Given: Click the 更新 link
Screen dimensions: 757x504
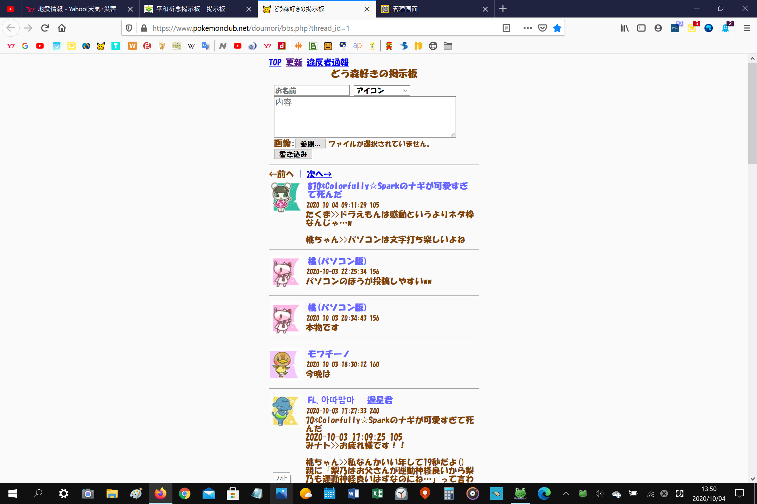Looking at the screenshot, I should pos(294,62).
